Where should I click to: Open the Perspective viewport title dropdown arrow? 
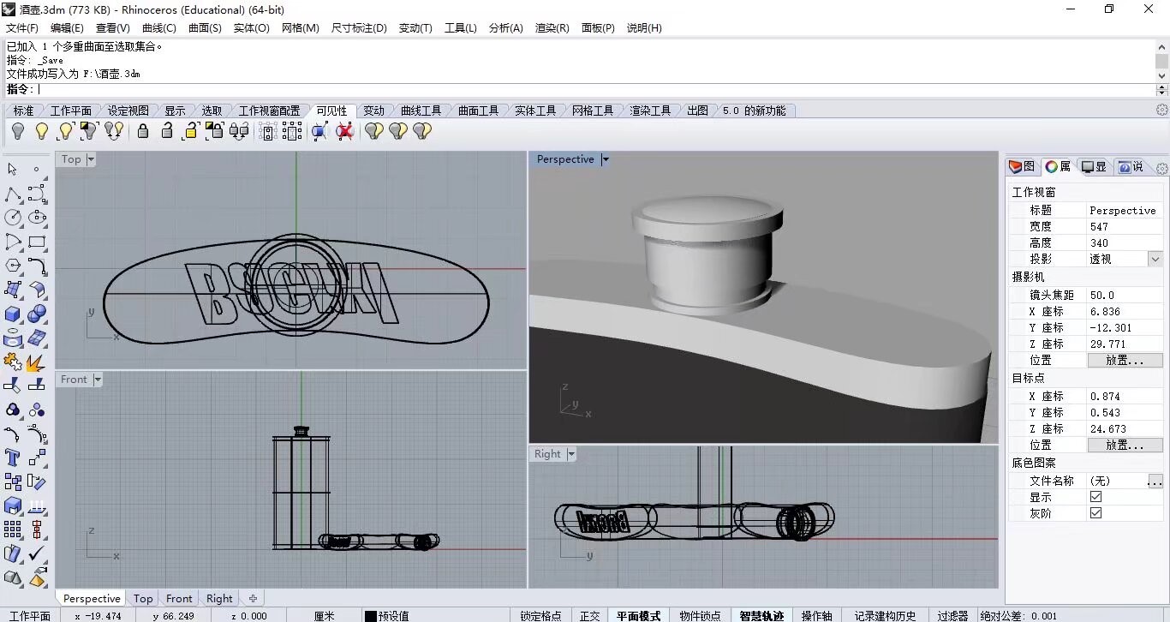[605, 159]
